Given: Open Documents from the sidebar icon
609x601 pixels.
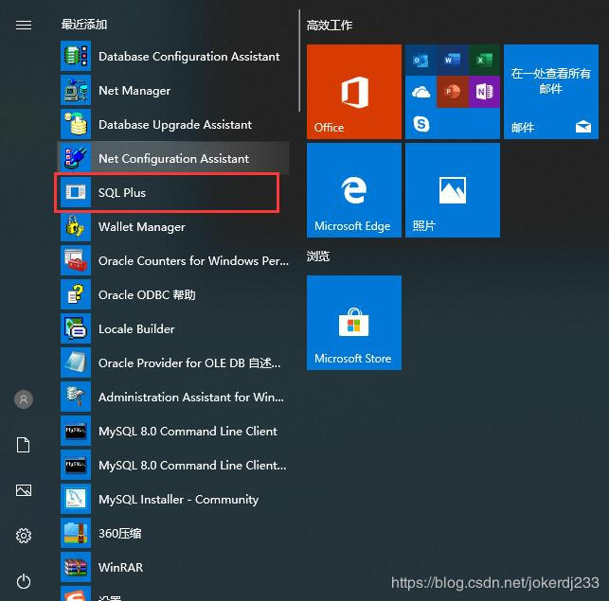Looking at the screenshot, I should [24, 445].
